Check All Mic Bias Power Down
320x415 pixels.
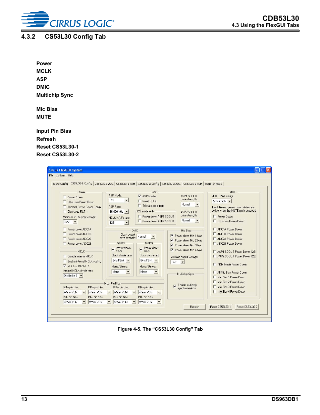pyautogui.click(x=215, y=272)
